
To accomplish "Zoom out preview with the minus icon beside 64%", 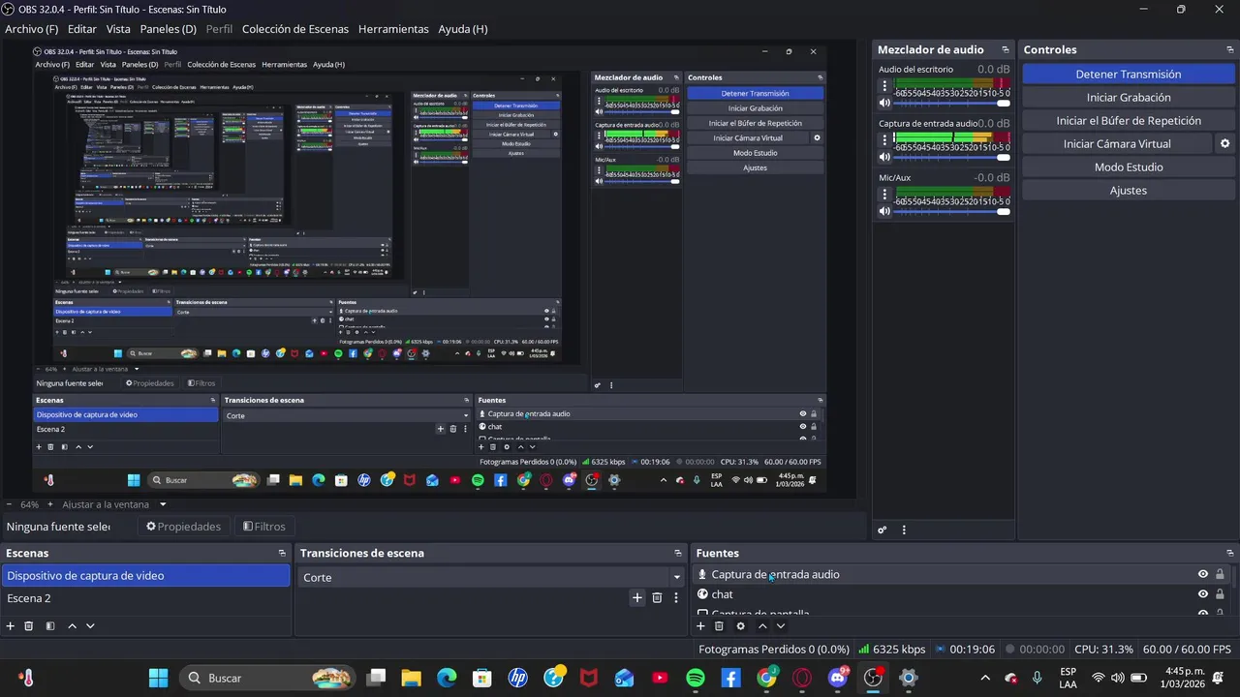I will coord(9,504).
